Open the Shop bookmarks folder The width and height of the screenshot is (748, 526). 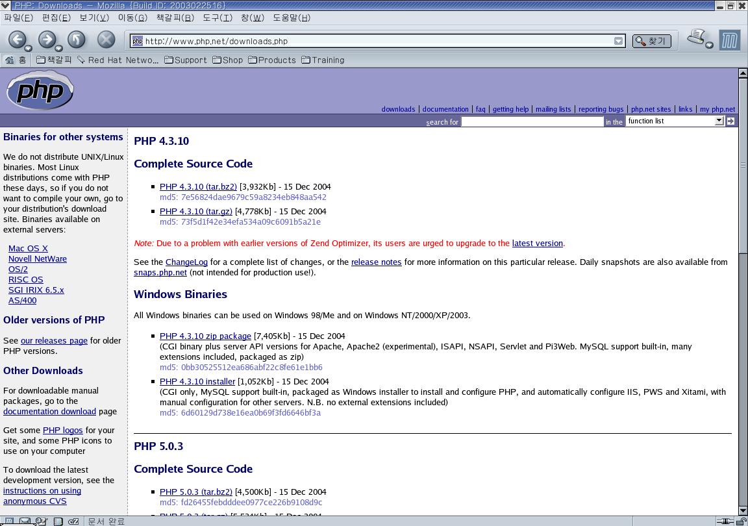[227, 60]
